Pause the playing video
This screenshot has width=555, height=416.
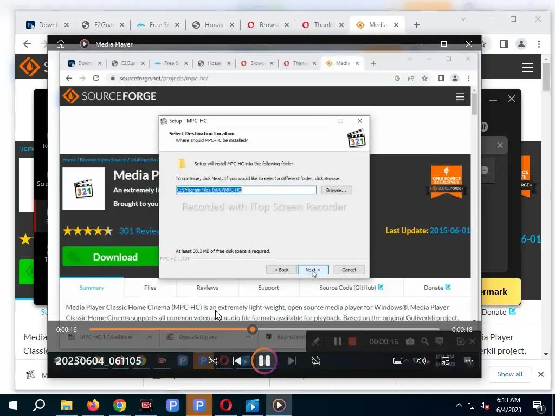click(264, 361)
